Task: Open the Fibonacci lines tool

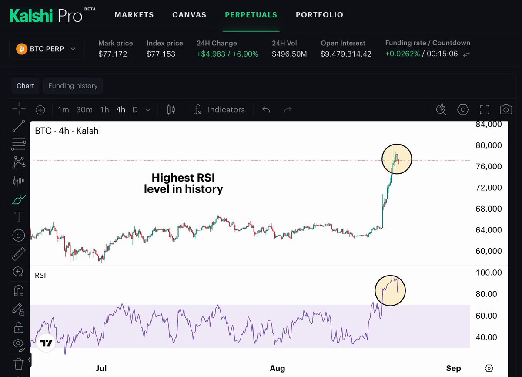Action: tap(18, 144)
